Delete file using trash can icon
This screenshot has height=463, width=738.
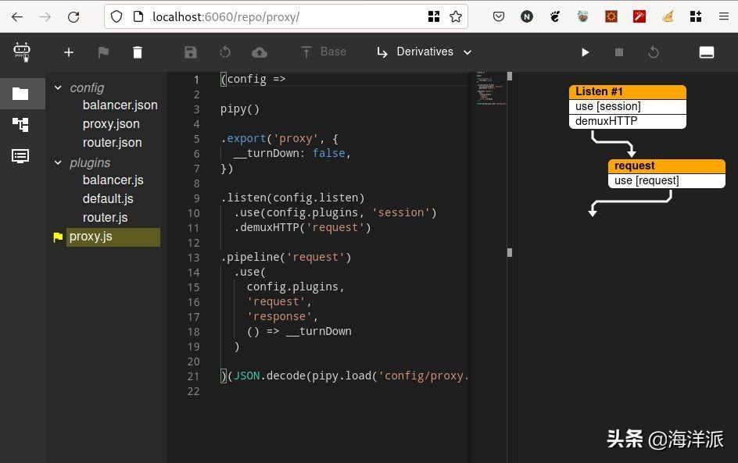coord(138,52)
